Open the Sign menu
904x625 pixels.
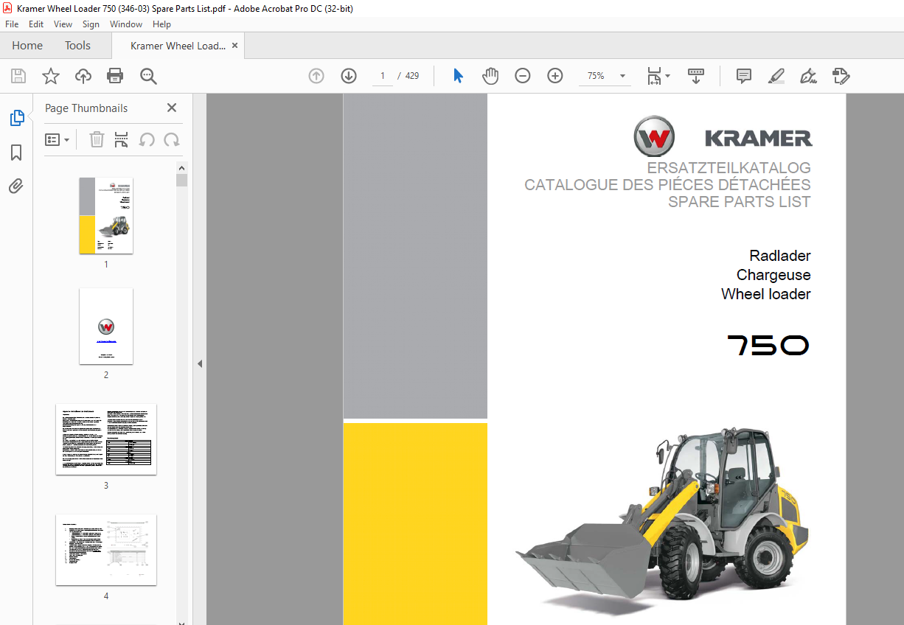tap(91, 24)
